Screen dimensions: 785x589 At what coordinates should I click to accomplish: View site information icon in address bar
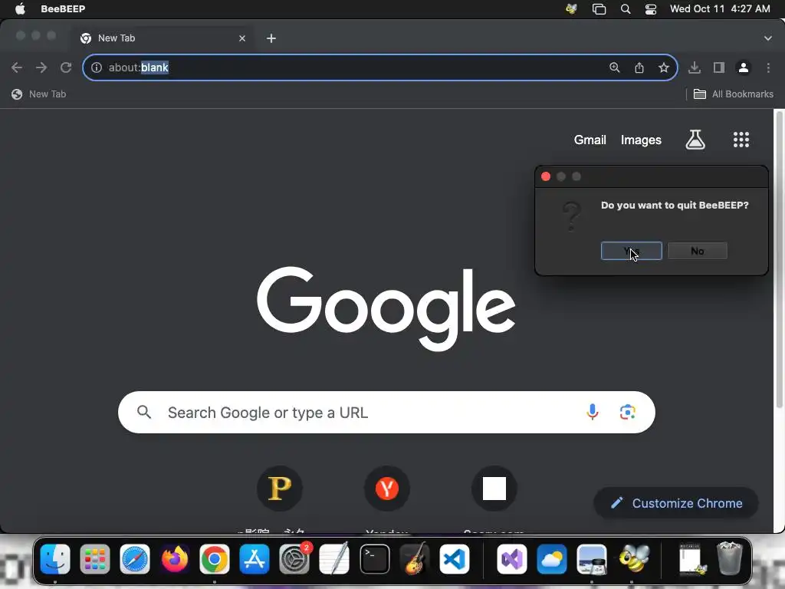pyautogui.click(x=96, y=67)
